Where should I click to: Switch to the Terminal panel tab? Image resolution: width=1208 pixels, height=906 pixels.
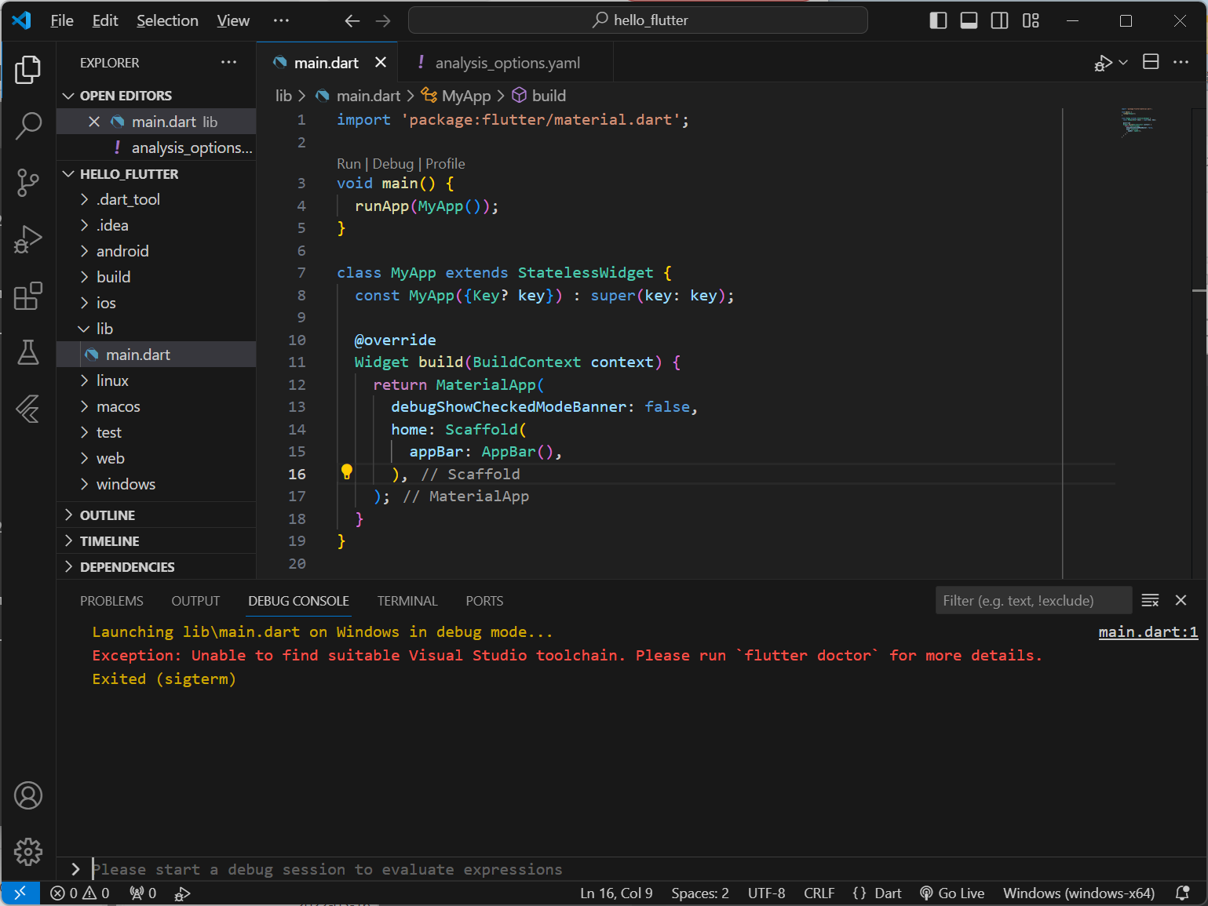click(407, 601)
